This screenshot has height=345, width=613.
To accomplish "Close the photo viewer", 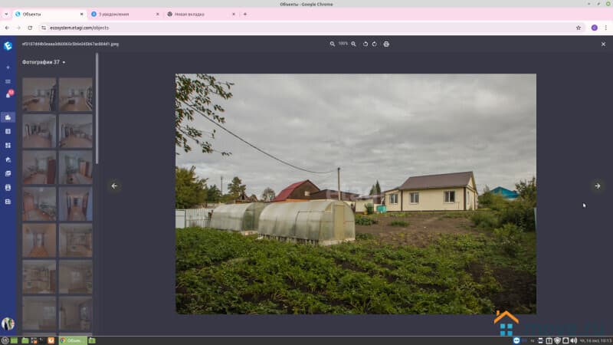I will click(603, 44).
